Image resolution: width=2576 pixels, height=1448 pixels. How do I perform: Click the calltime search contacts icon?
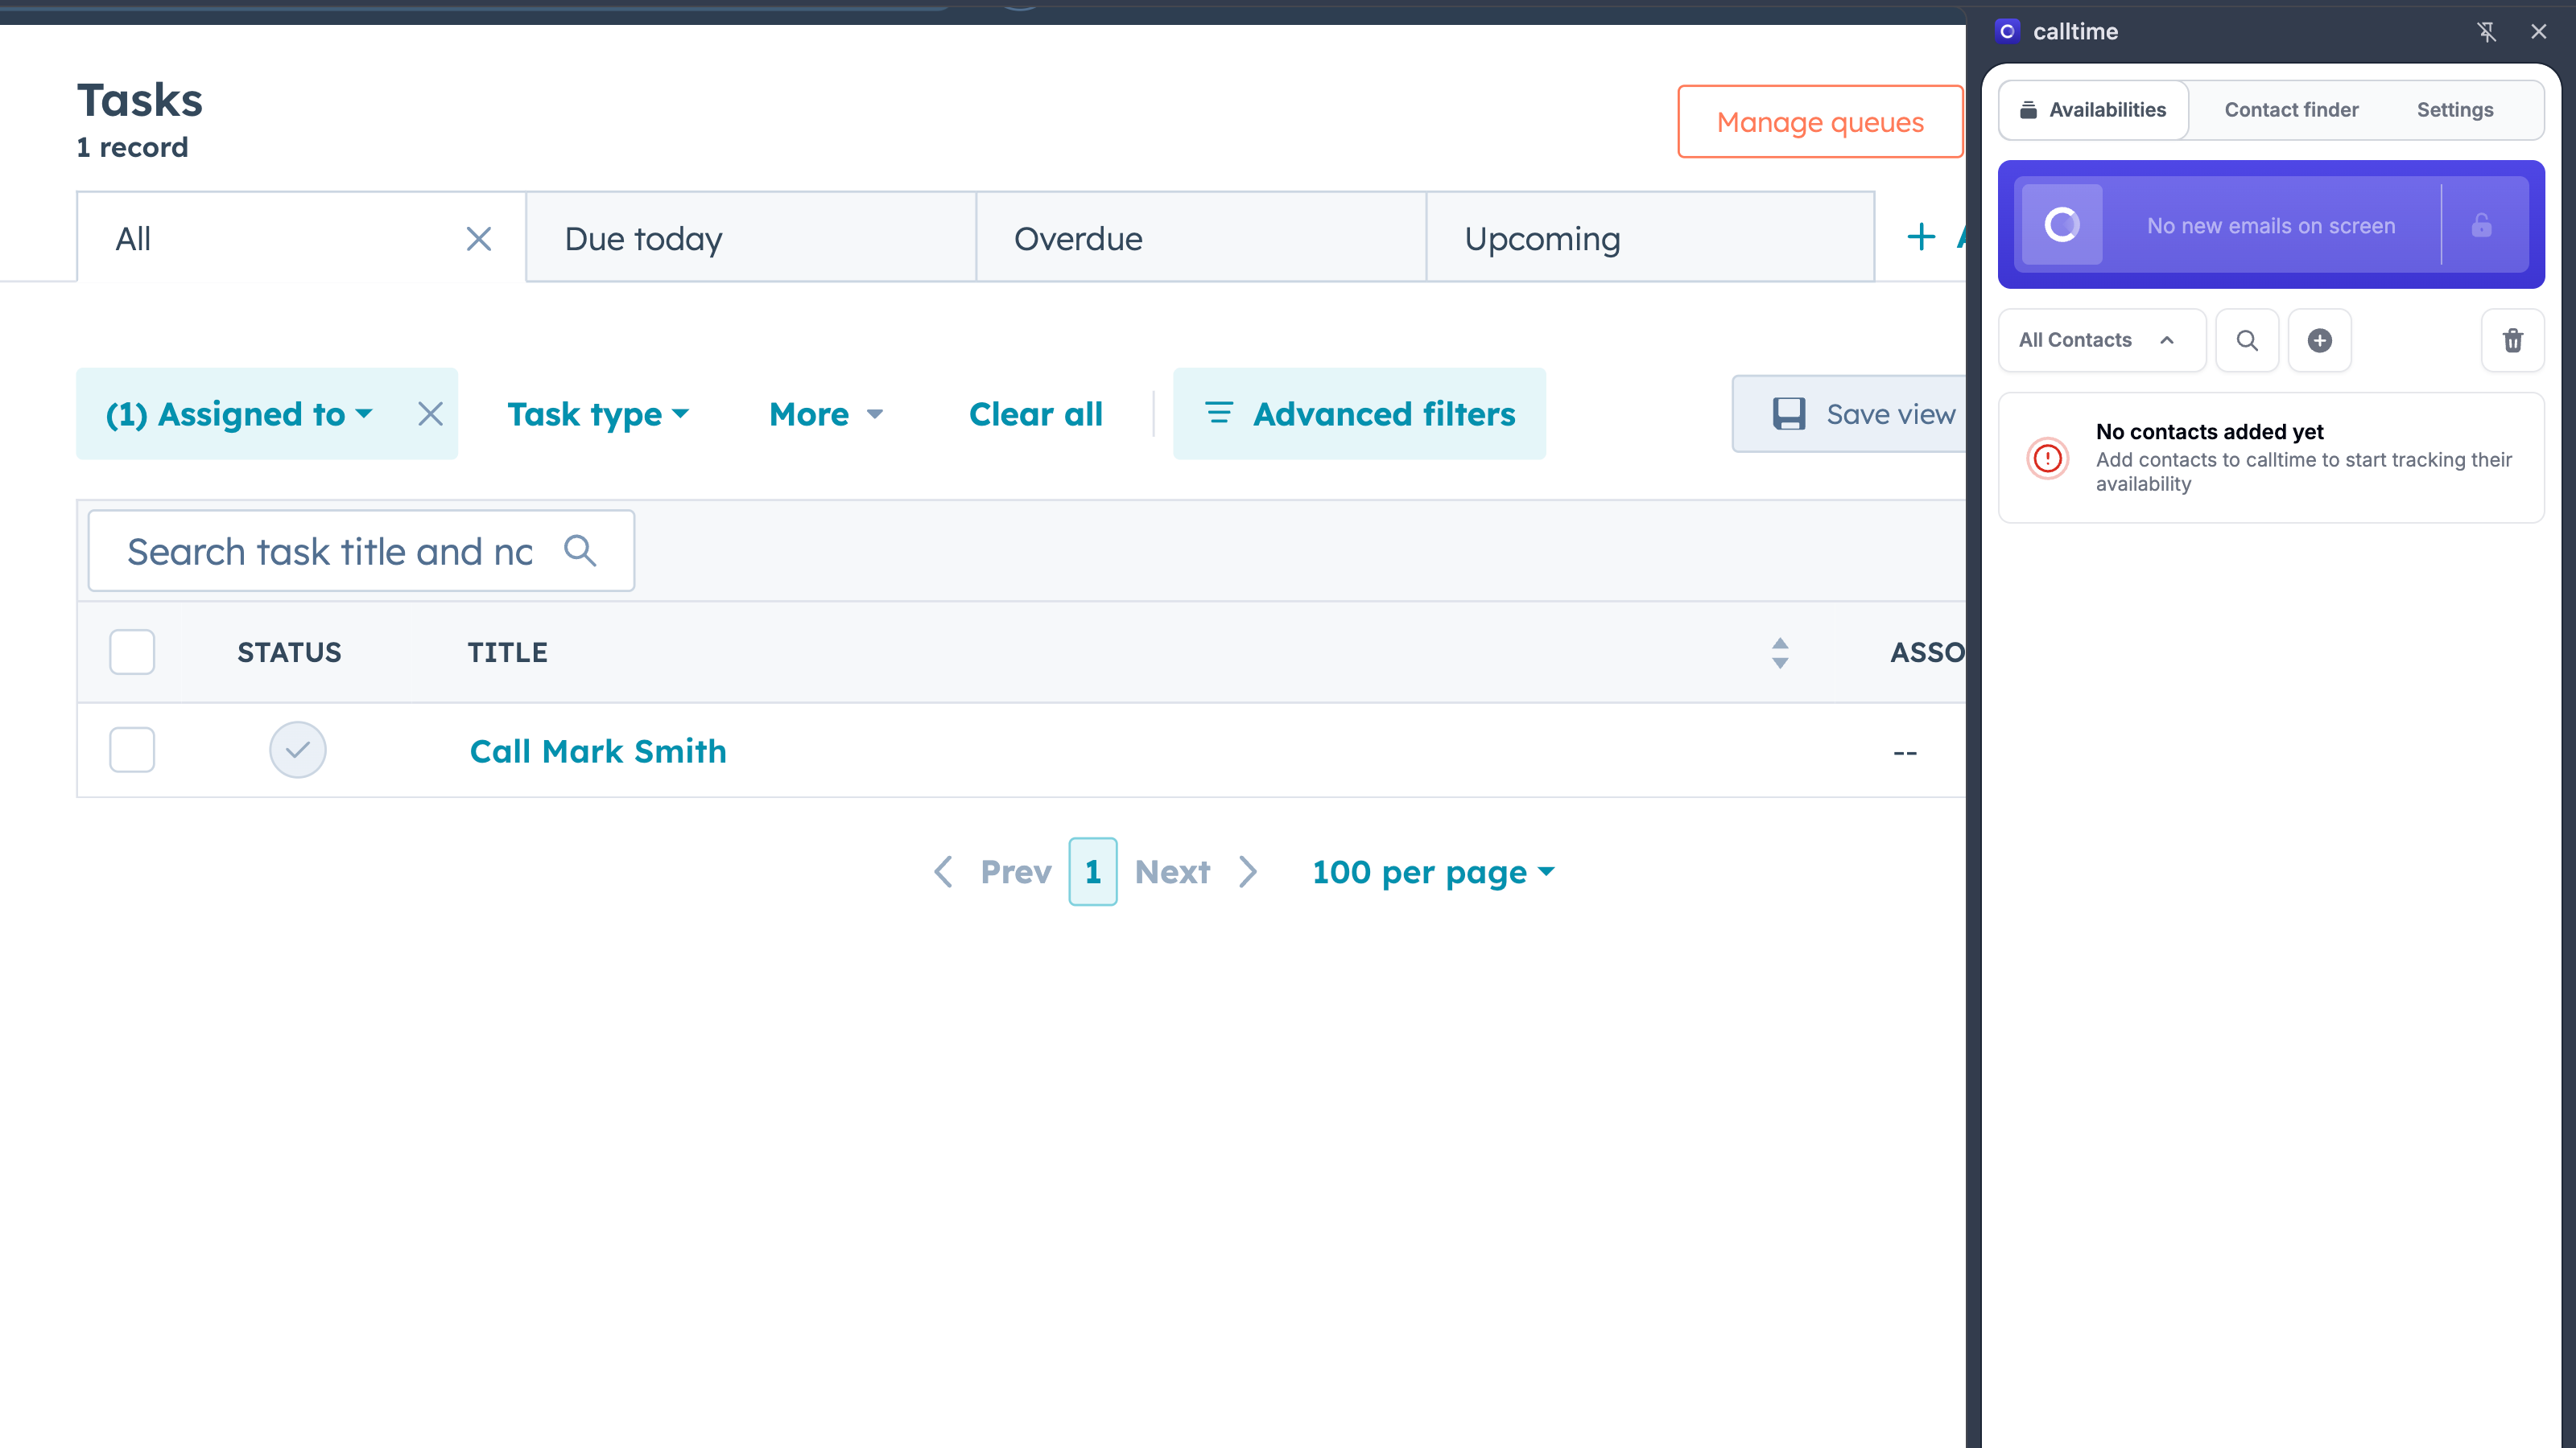2246,341
